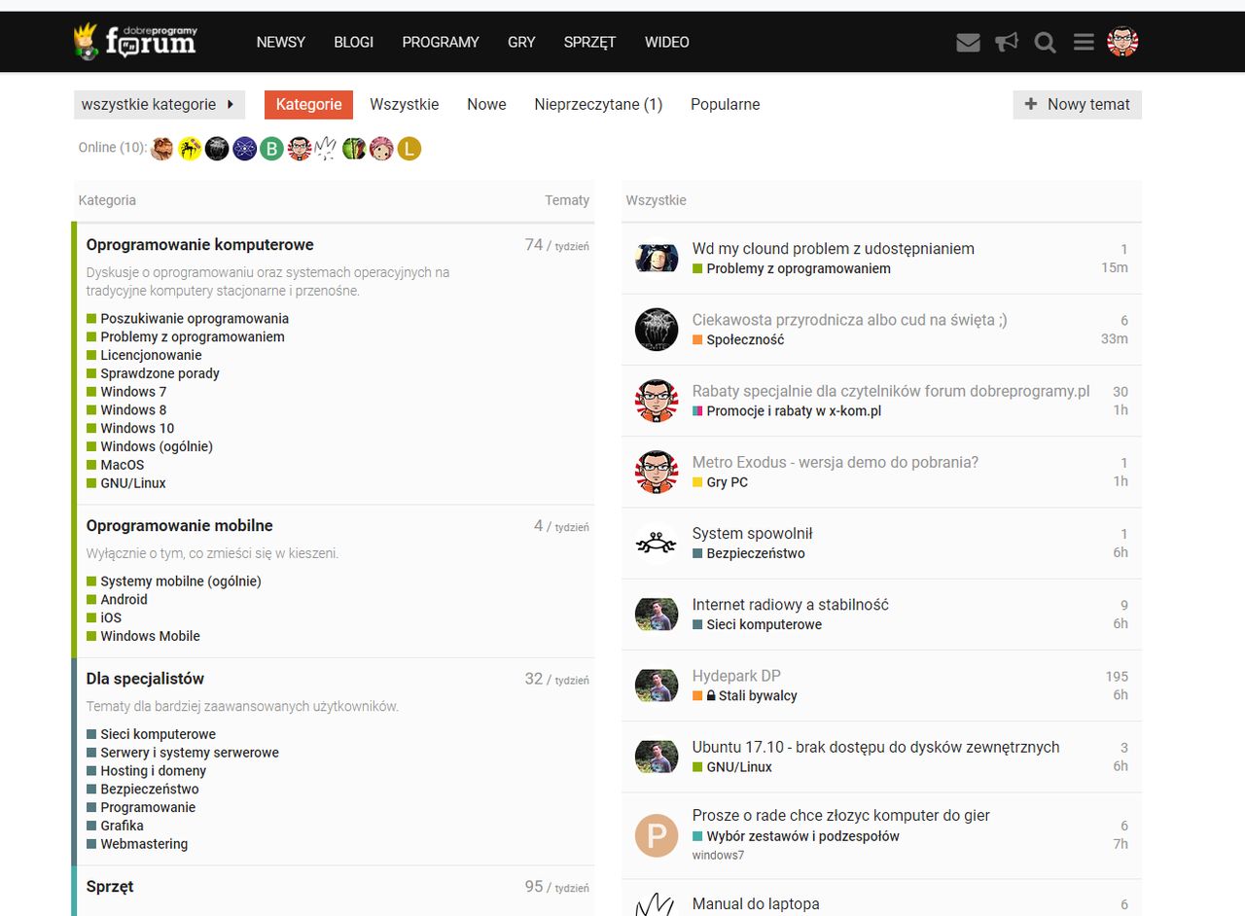Open the NEWSY menu item

point(280,42)
